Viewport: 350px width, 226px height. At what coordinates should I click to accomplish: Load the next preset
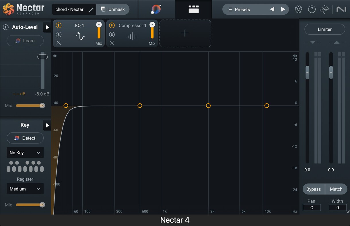pos(283,9)
